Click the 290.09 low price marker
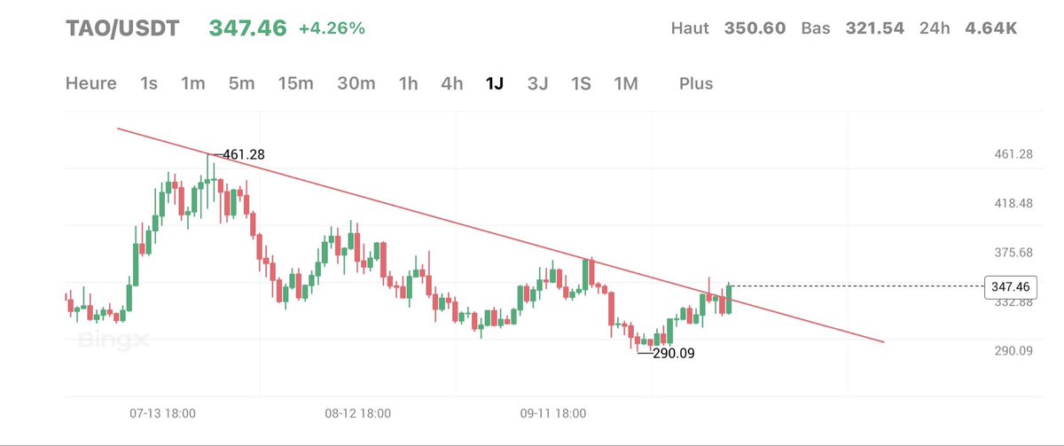This screenshot has height=446, width=1064. point(674,353)
